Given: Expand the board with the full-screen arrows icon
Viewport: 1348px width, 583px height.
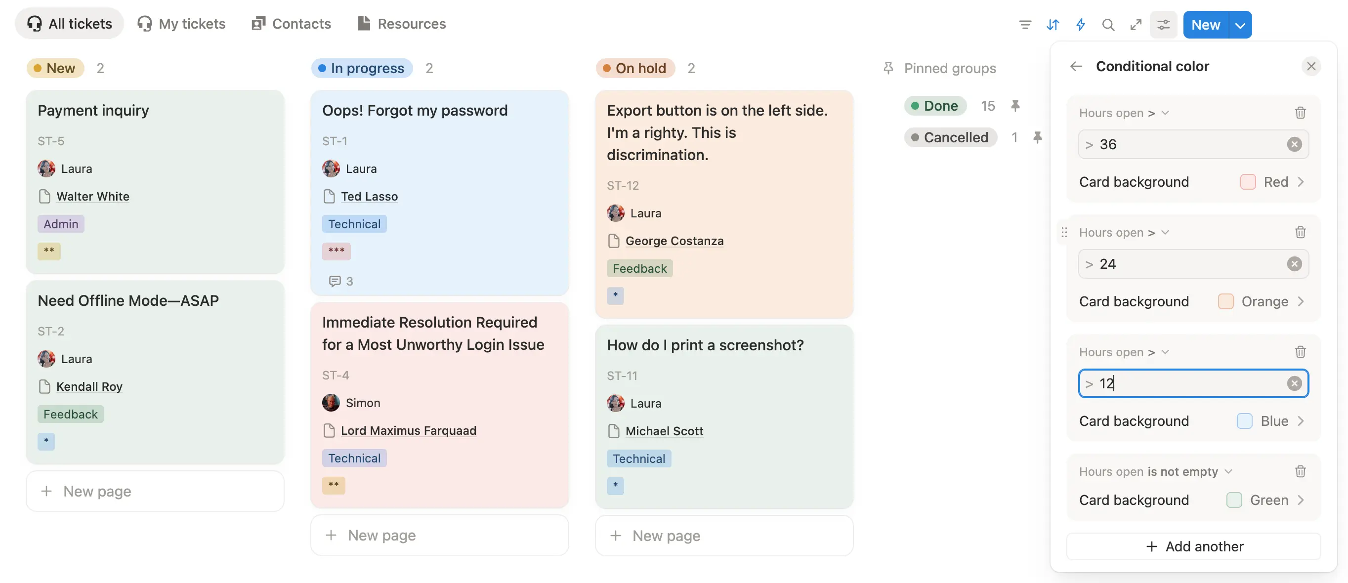Looking at the screenshot, I should pos(1136,24).
